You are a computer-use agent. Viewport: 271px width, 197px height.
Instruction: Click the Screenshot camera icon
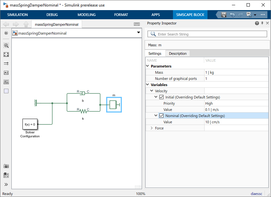(x=6, y=166)
